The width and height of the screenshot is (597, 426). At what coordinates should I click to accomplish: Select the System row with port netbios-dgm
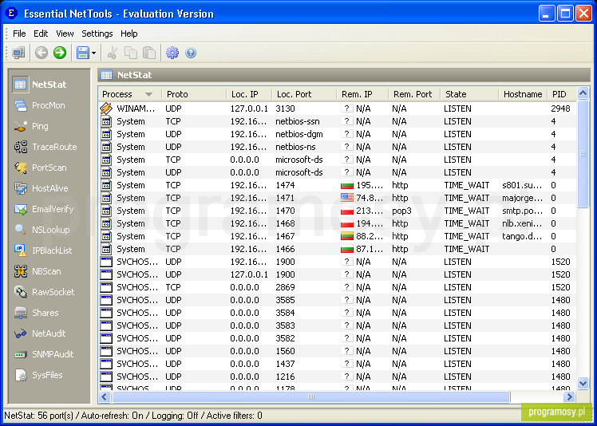(338, 134)
